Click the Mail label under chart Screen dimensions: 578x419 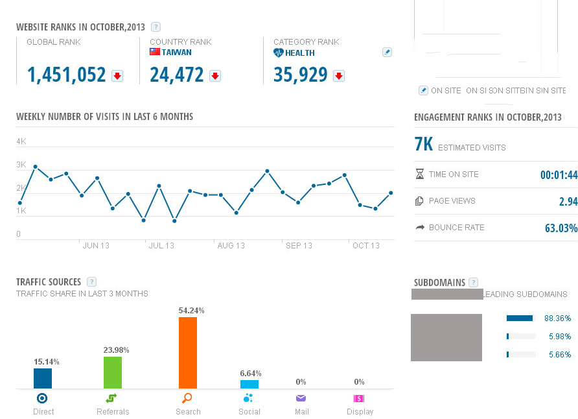coord(301,412)
